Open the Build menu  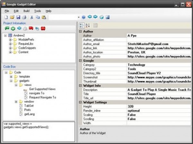(26, 11)
